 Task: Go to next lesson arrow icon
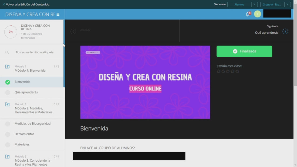pos(285,32)
